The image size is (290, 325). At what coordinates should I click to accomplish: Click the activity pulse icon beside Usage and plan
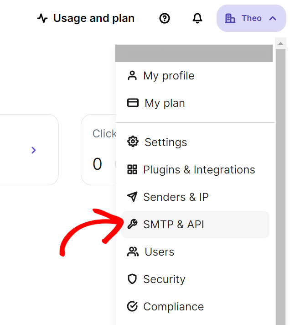point(42,18)
